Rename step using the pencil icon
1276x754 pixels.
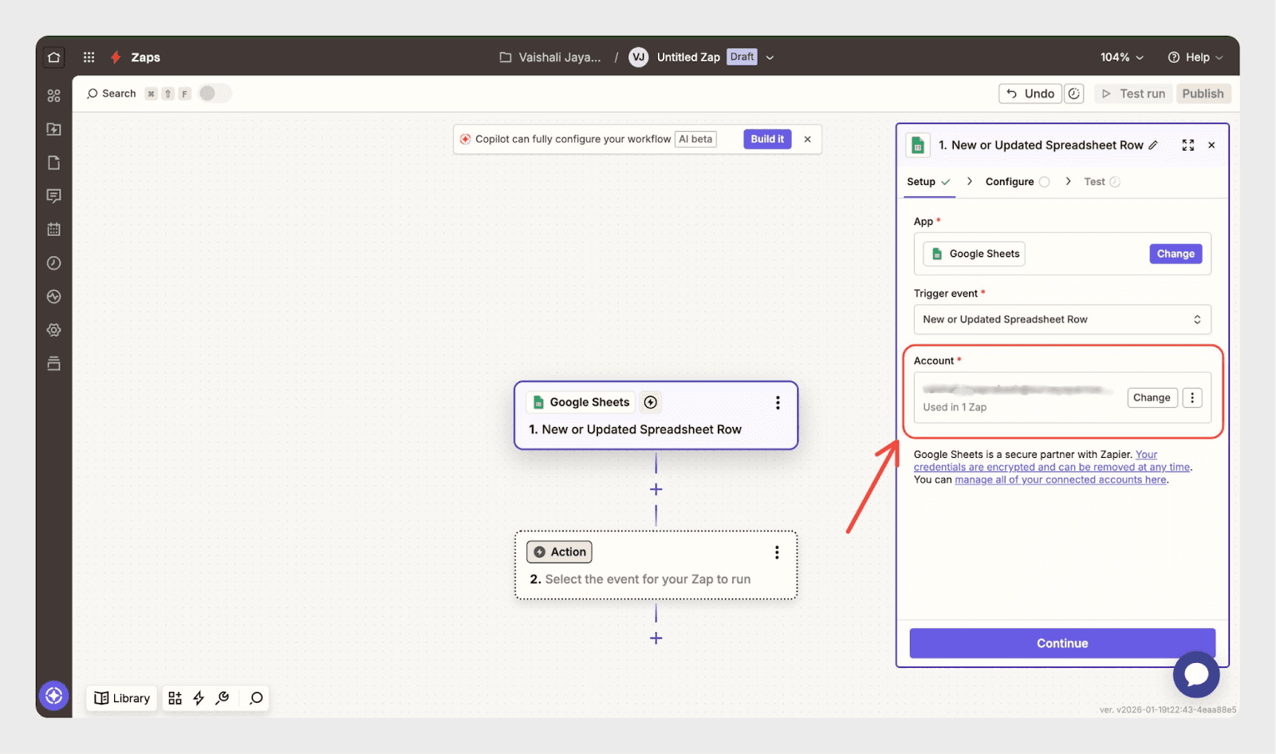click(1153, 145)
